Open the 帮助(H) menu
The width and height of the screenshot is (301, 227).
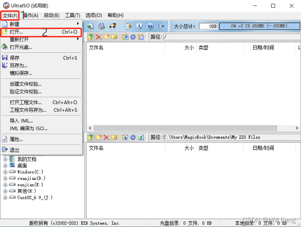point(116,15)
